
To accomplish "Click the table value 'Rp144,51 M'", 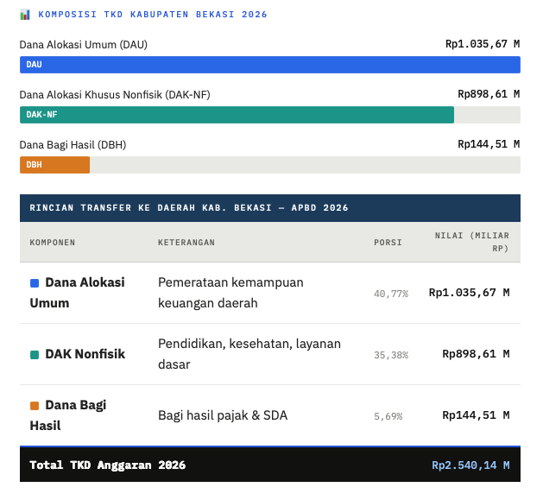I will 476,415.
